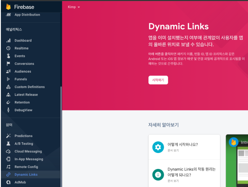Image resolution: width=248 pixels, height=187 pixels.
Task: Open Custom Definitions
Action: pyautogui.click(x=30, y=87)
